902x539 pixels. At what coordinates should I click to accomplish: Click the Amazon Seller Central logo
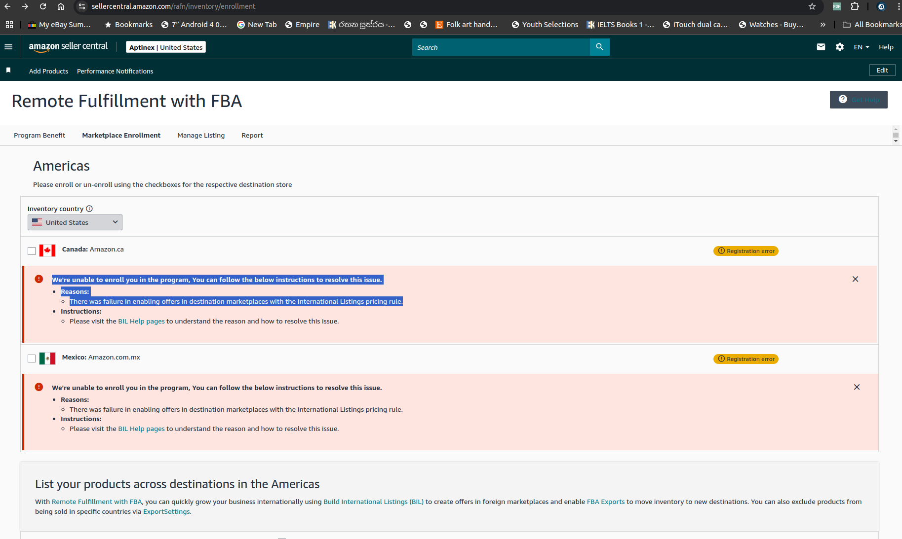pos(68,46)
